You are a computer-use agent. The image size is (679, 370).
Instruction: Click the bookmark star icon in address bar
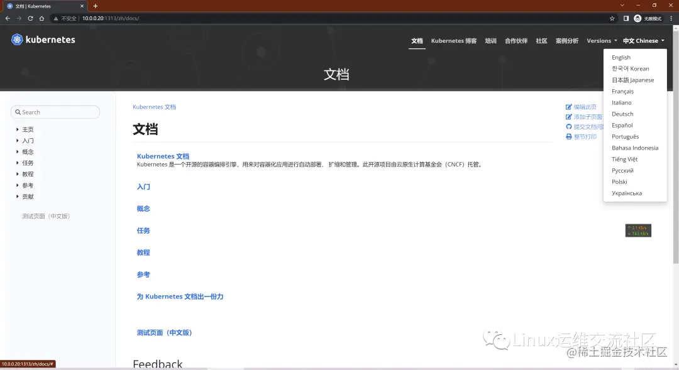[x=612, y=18]
